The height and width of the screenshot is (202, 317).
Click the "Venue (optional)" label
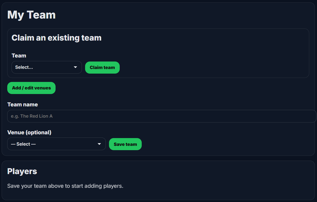point(29,132)
